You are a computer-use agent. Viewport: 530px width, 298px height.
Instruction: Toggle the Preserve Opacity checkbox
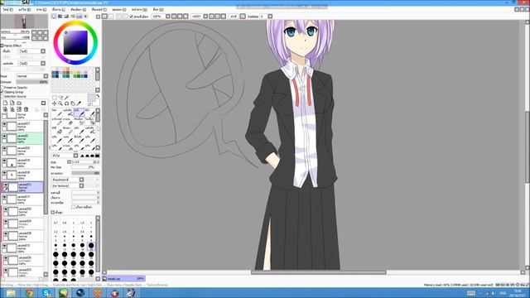pos(2,88)
